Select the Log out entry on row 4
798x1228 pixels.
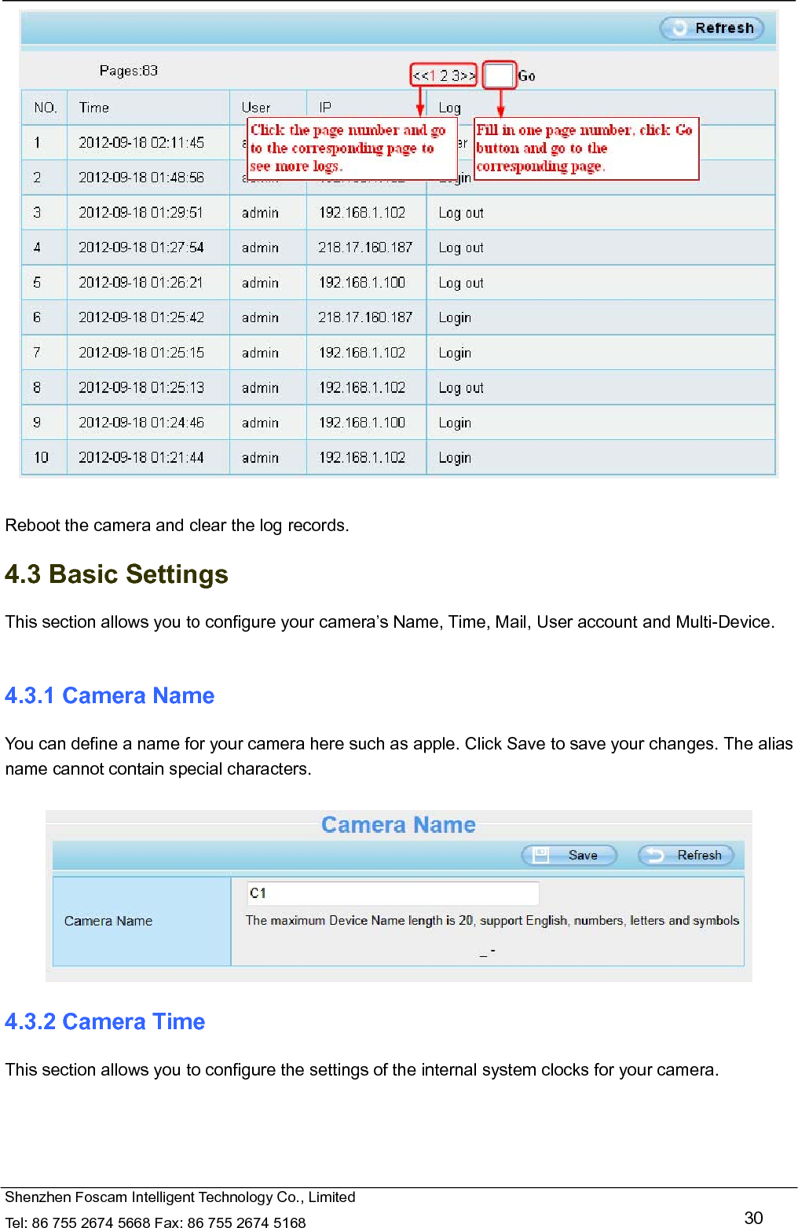(x=460, y=247)
